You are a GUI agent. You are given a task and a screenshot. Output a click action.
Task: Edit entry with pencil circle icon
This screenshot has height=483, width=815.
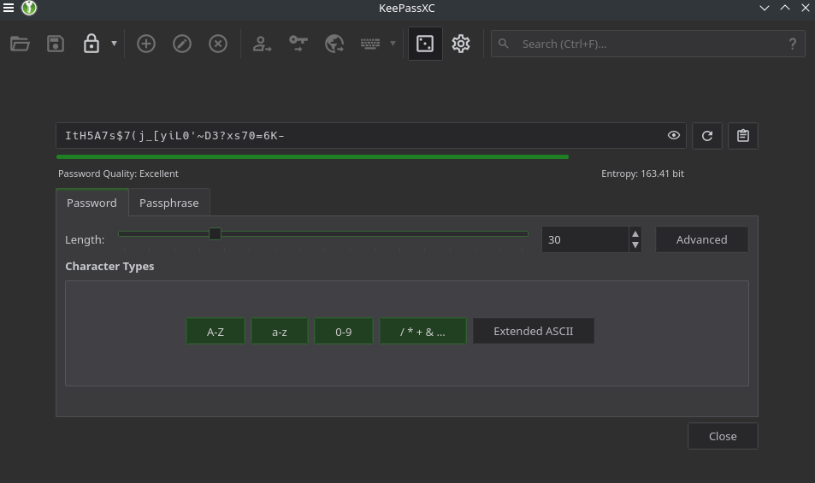click(x=182, y=44)
